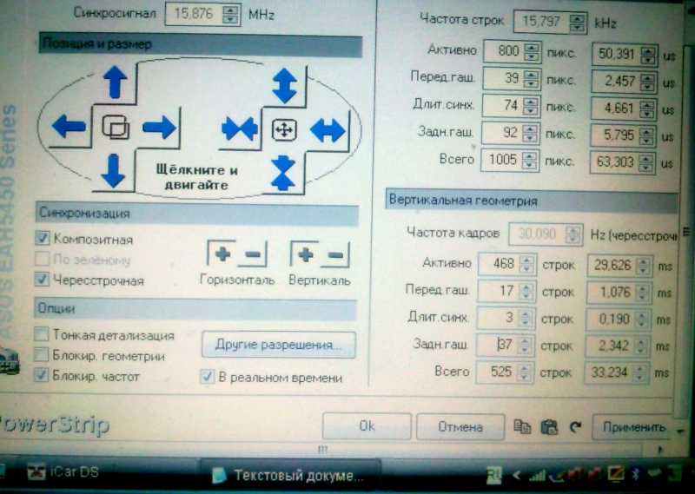Click the move-screen-right blue arrow
The image size is (695, 494).
click(159, 128)
